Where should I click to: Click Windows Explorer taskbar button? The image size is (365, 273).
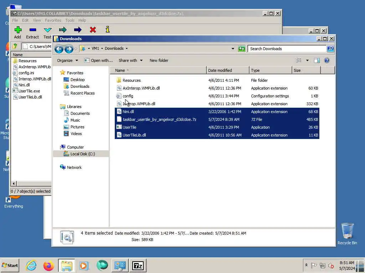[67, 266]
